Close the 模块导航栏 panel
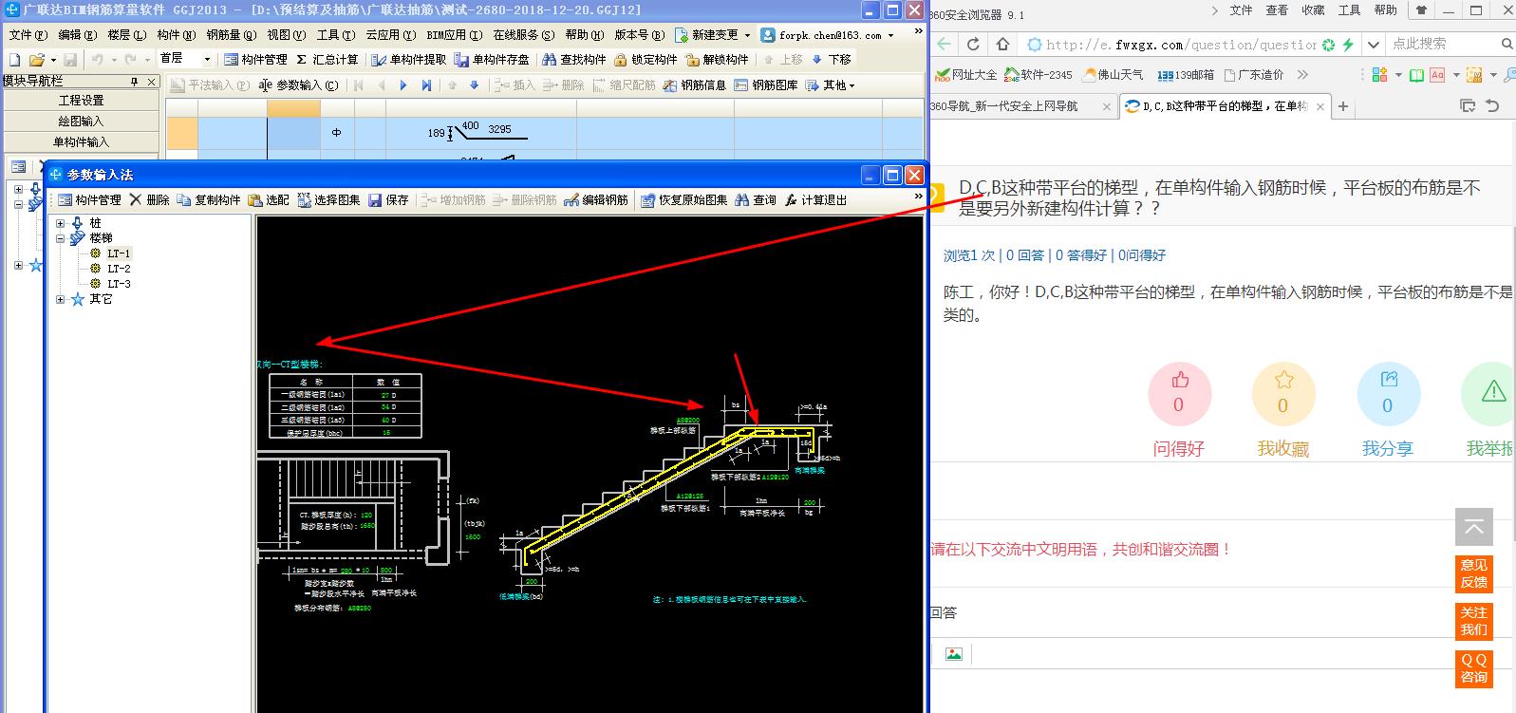 (x=151, y=82)
